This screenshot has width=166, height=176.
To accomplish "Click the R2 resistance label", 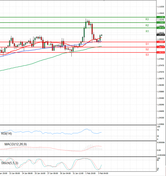I will coord(147,25).
